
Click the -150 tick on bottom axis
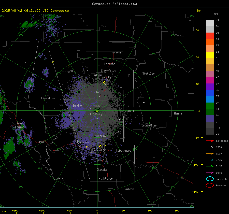point(15,211)
